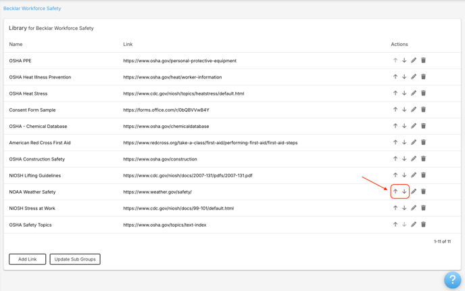
Task: Delete OSHA Safety Topics link
Action: click(x=424, y=224)
